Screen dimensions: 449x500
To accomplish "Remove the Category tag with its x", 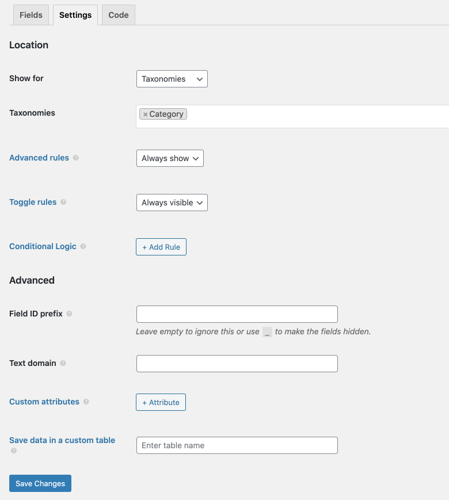I will click(145, 114).
